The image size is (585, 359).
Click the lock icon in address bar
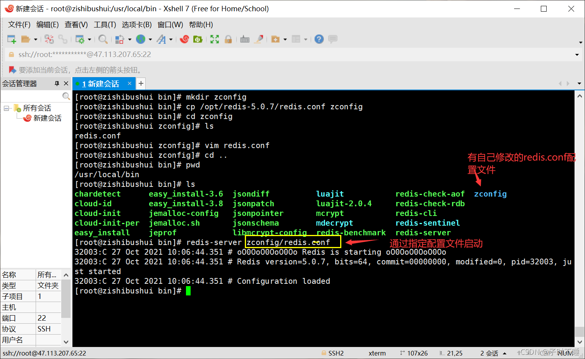pyautogui.click(x=11, y=55)
